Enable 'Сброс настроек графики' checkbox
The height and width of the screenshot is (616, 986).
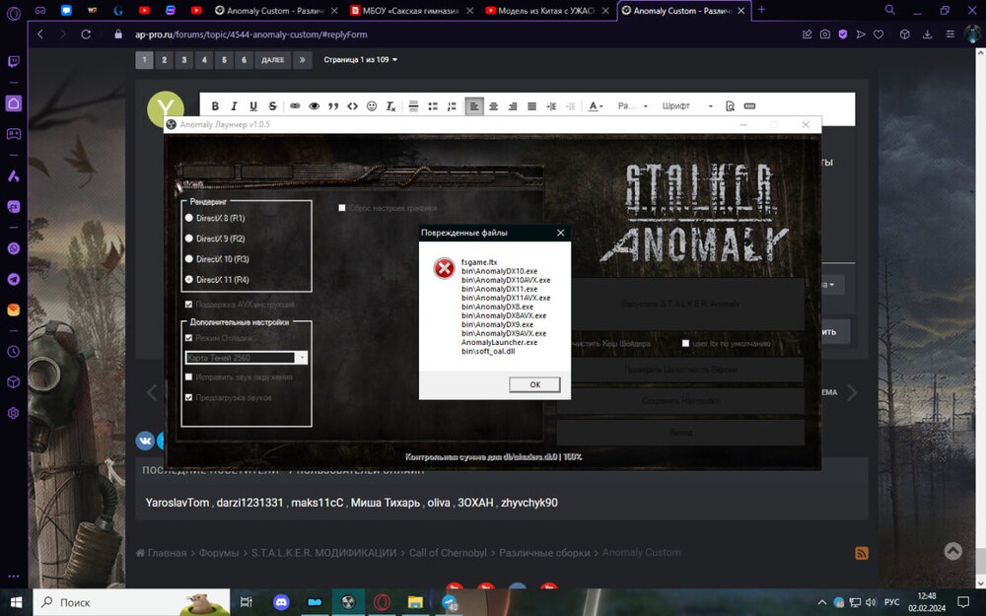pos(342,208)
